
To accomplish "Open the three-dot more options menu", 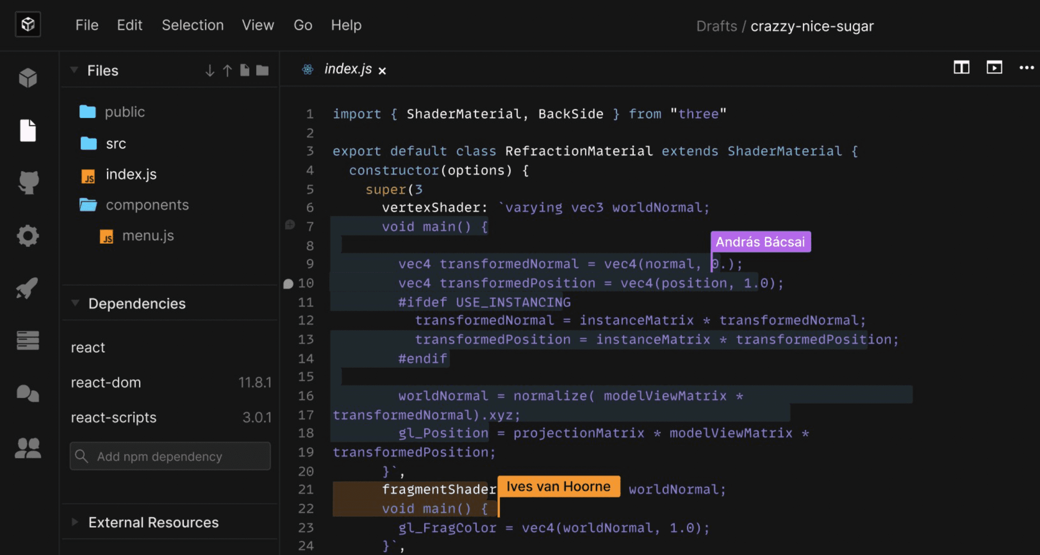I will (x=1027, y=68).
